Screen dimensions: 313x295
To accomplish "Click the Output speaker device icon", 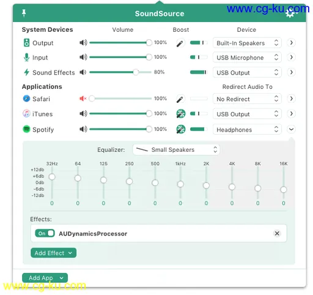I will (x=26, y=43).
